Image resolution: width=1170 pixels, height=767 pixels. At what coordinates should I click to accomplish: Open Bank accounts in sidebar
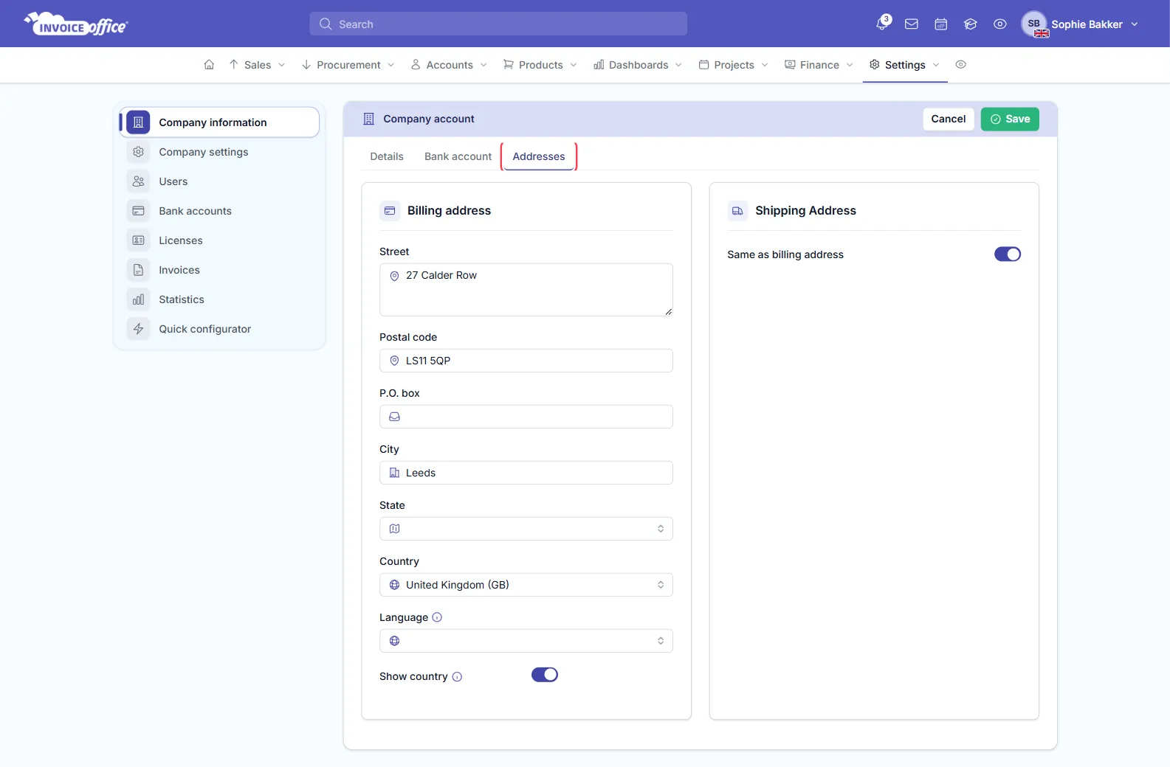click(220, 211)
